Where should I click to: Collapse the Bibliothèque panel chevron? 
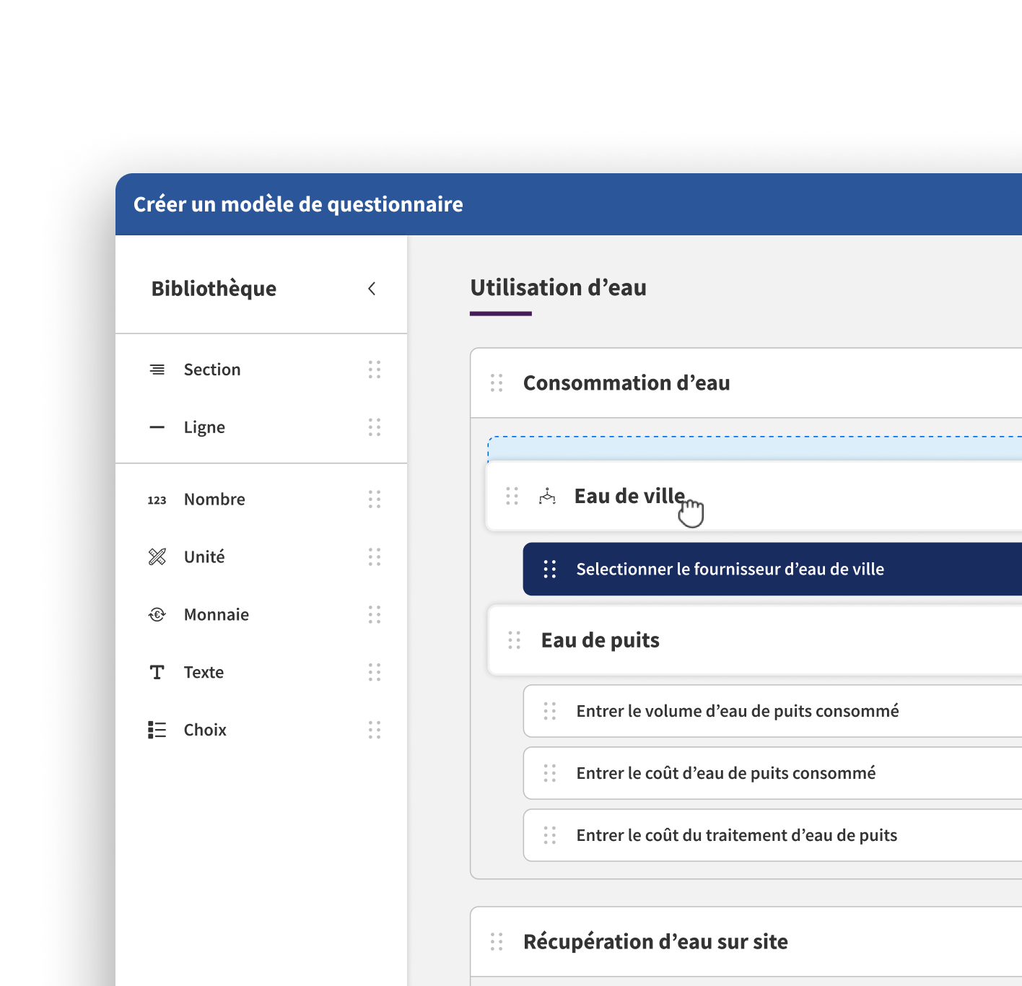(x=372, y=289)
